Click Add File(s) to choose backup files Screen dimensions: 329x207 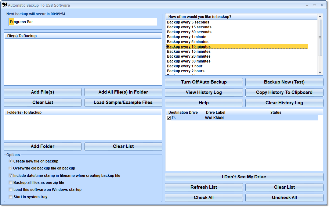[x=42, y=92]
